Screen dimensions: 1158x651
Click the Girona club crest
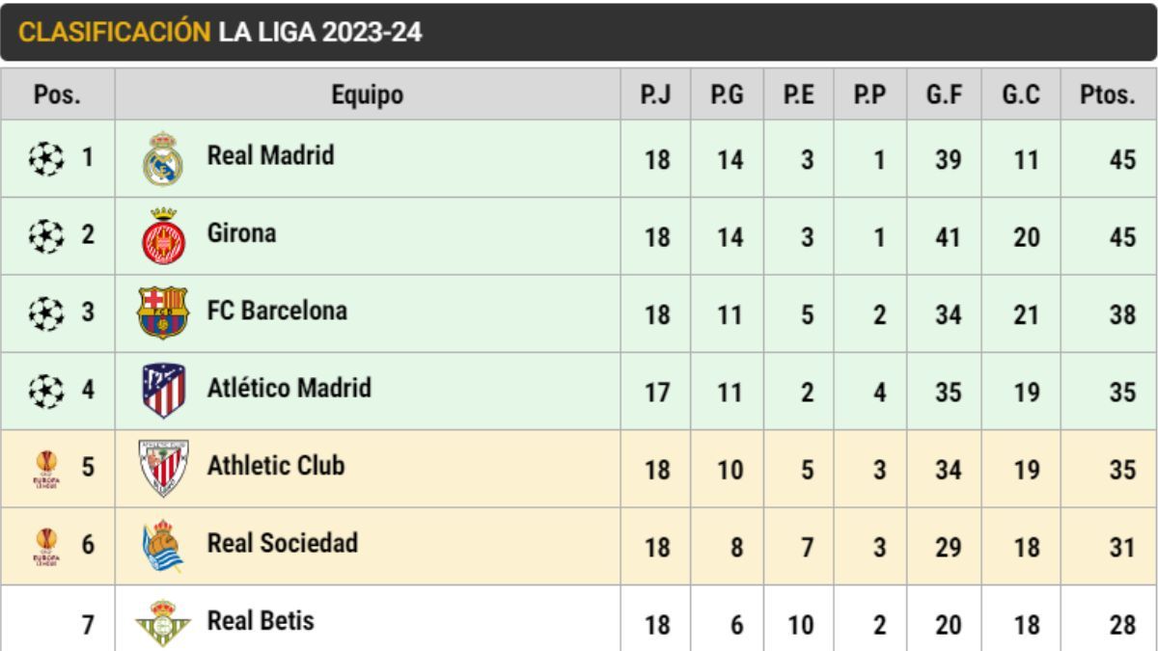[x=162, y=236]
